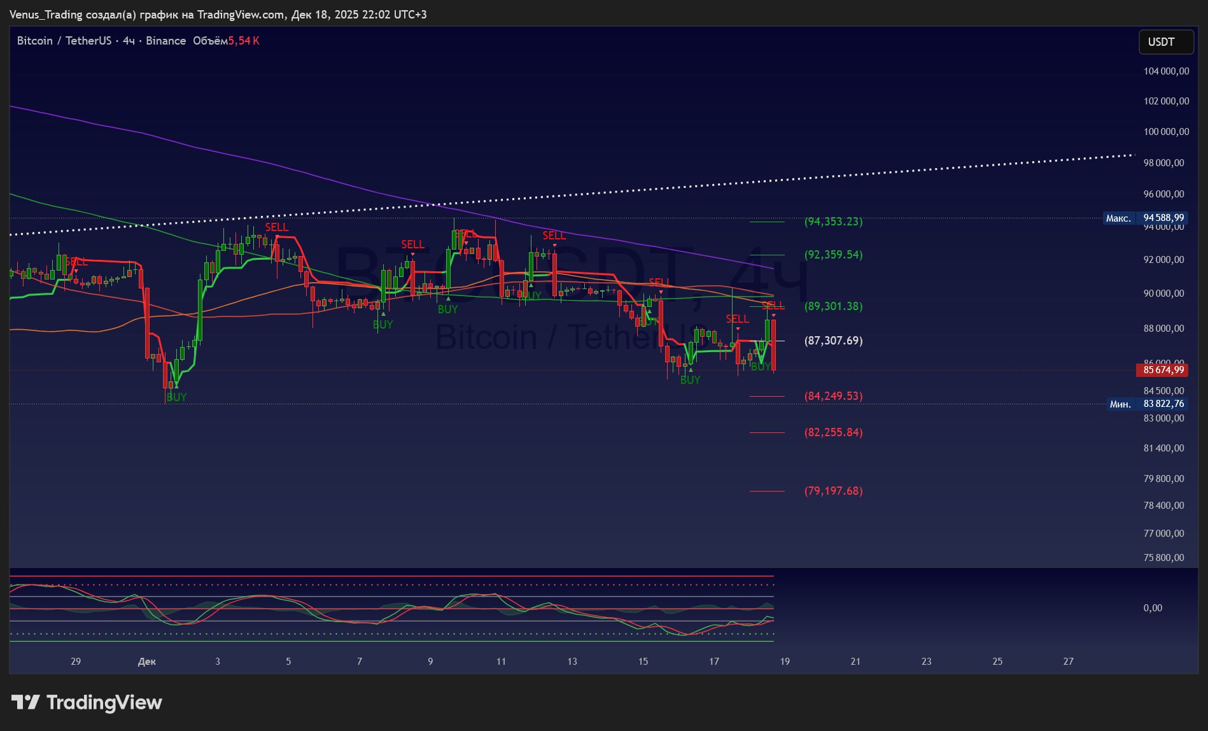Click the SELL signal above date 5
1208x731 pixels.
[x=276, y=227]
